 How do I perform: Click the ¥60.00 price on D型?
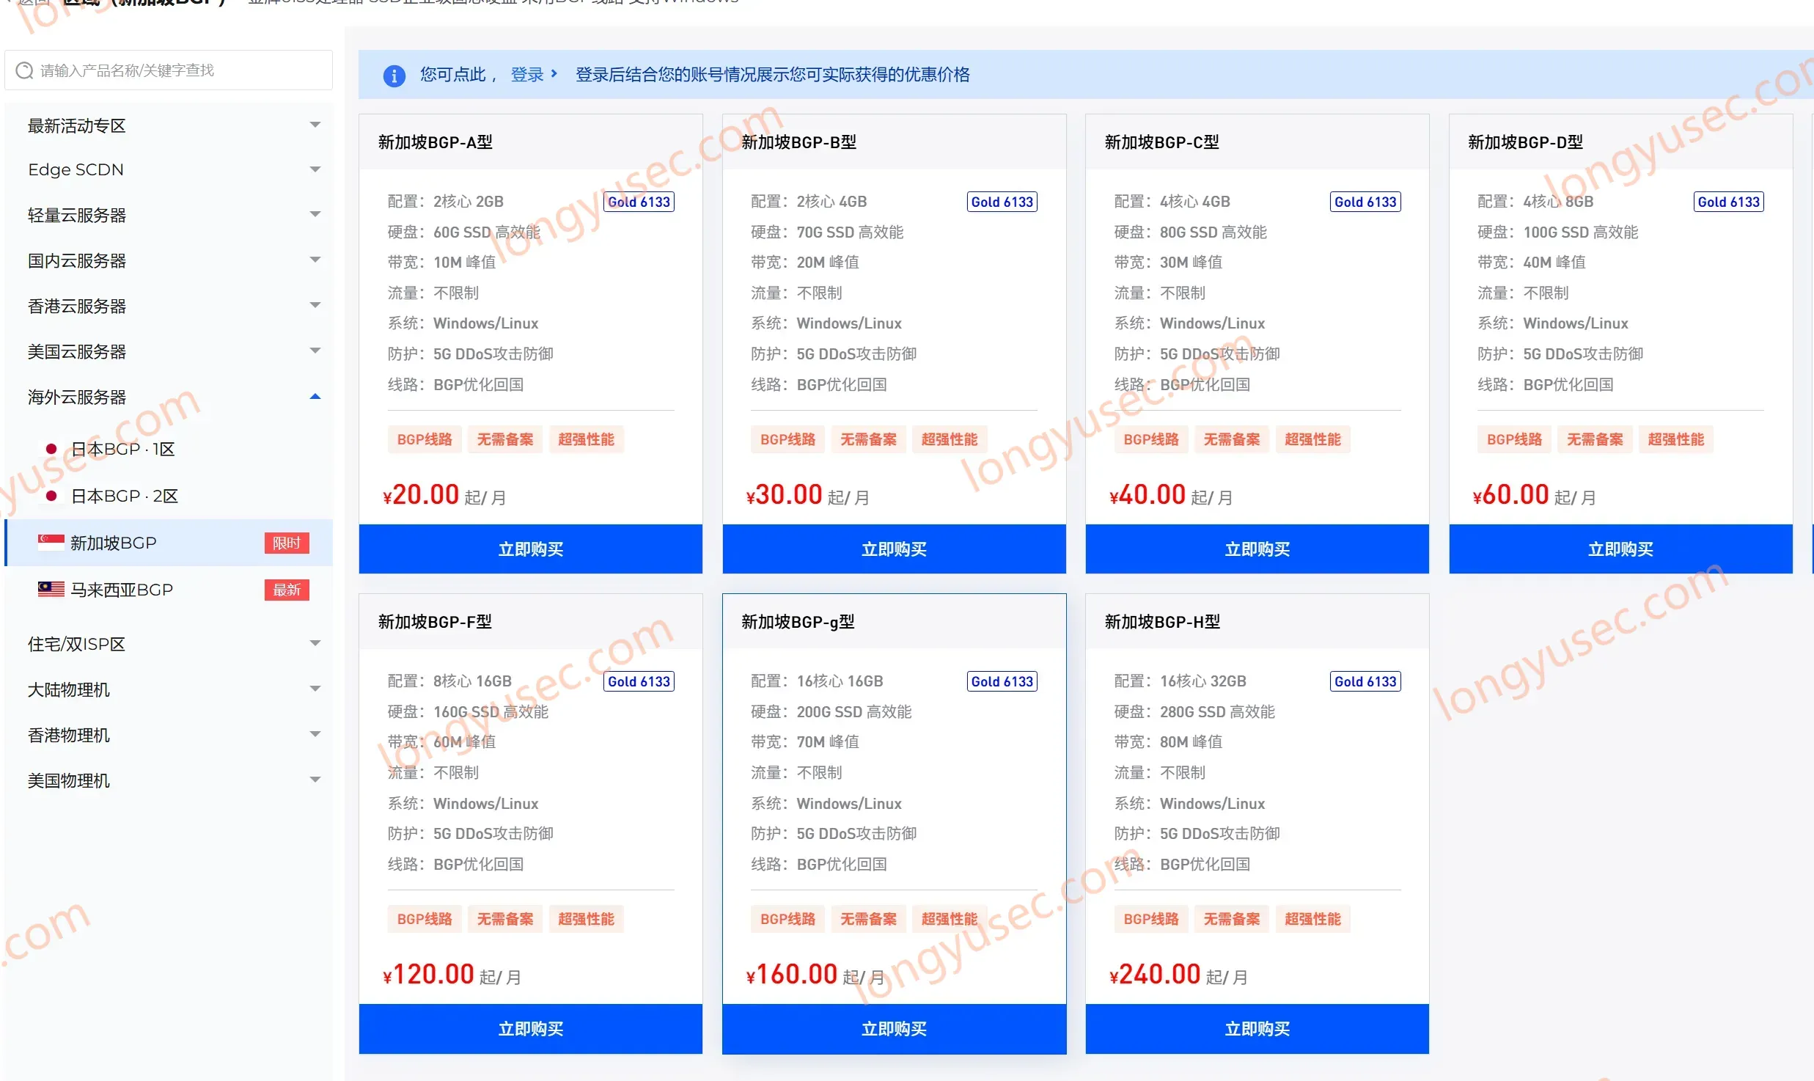1510,494
